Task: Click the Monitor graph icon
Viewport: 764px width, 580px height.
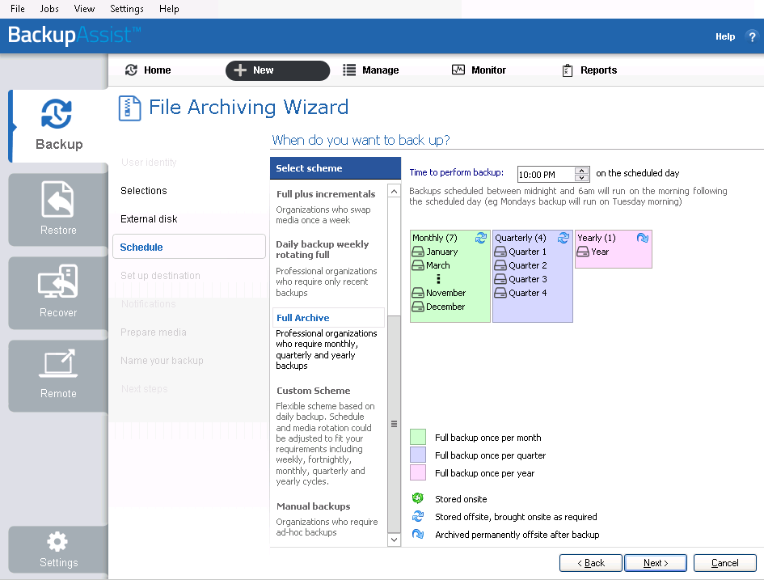Action: pyautogui.click(x=458, y=70)
